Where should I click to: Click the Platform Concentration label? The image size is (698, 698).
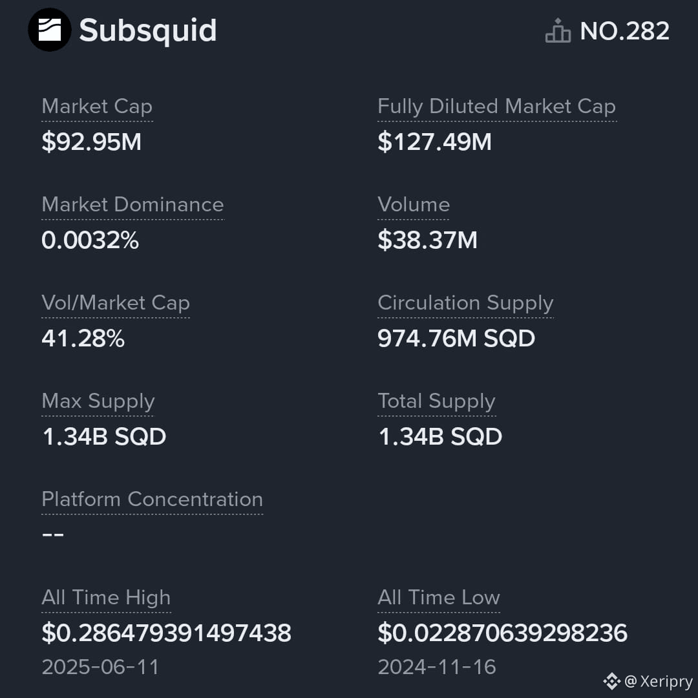153,500
